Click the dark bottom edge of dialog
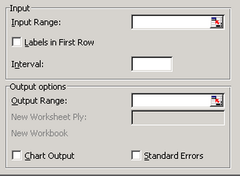This screenshot has width=240, height=176. (x=120, y=175)
